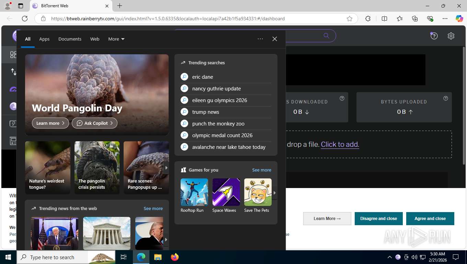The image size is (467, 264).
Task: Open Nature's weirdest tongue card
Action: click(48, 168)
